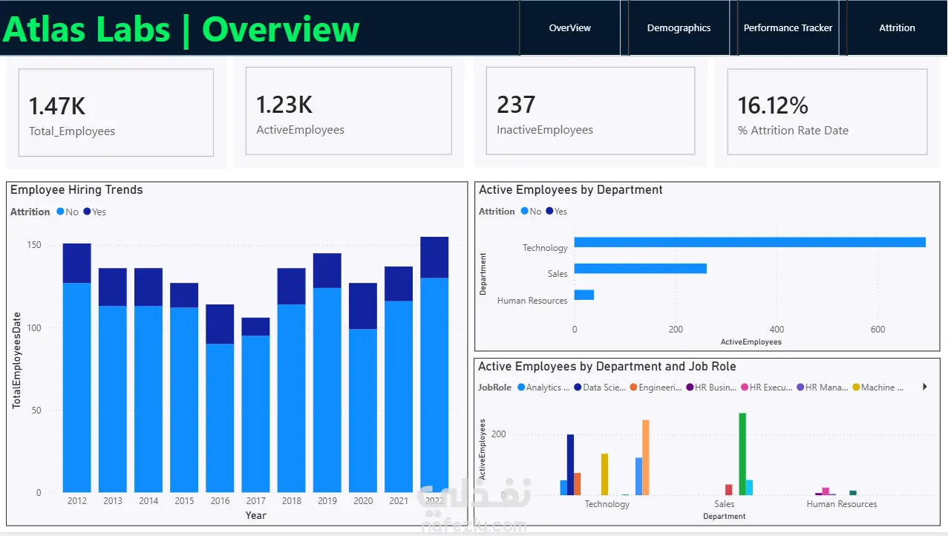Click the Engineering legend marker
Viewport: 948px width, 536px height.
click(633, 388)
